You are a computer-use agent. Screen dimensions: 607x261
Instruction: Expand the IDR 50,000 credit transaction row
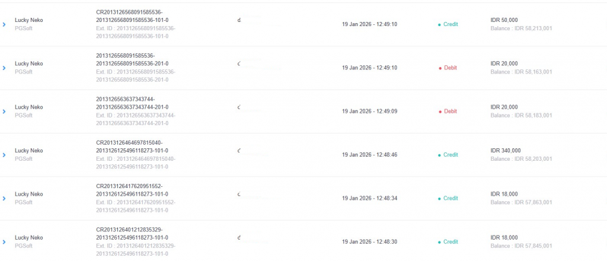pyautogui.click(x=4, y=24)
